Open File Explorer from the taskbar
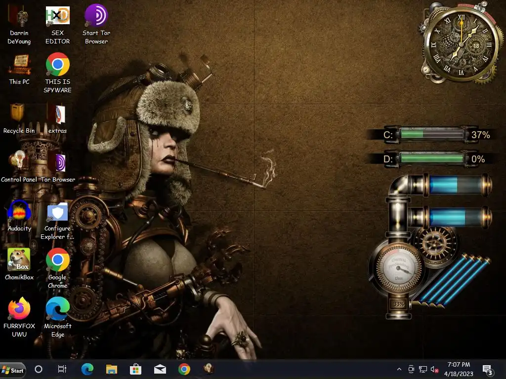This screenshot has height=379, width=506. 112,369
